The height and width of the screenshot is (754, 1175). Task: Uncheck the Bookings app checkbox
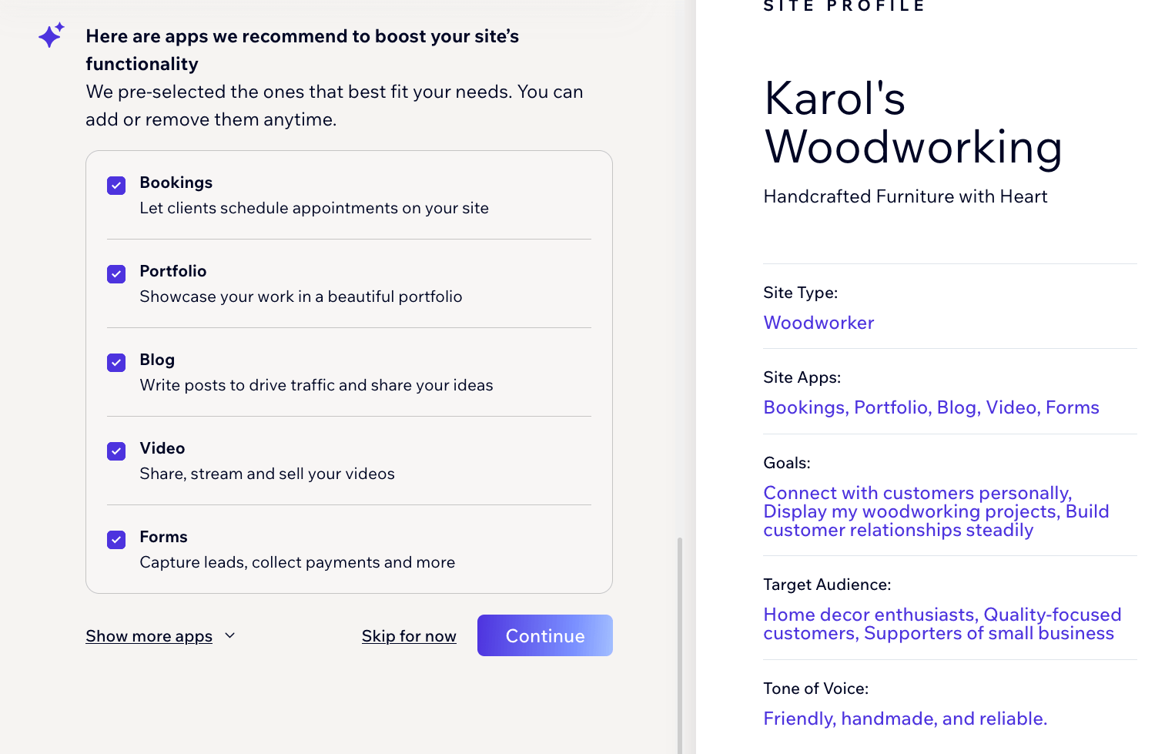(x=116, y=186)
